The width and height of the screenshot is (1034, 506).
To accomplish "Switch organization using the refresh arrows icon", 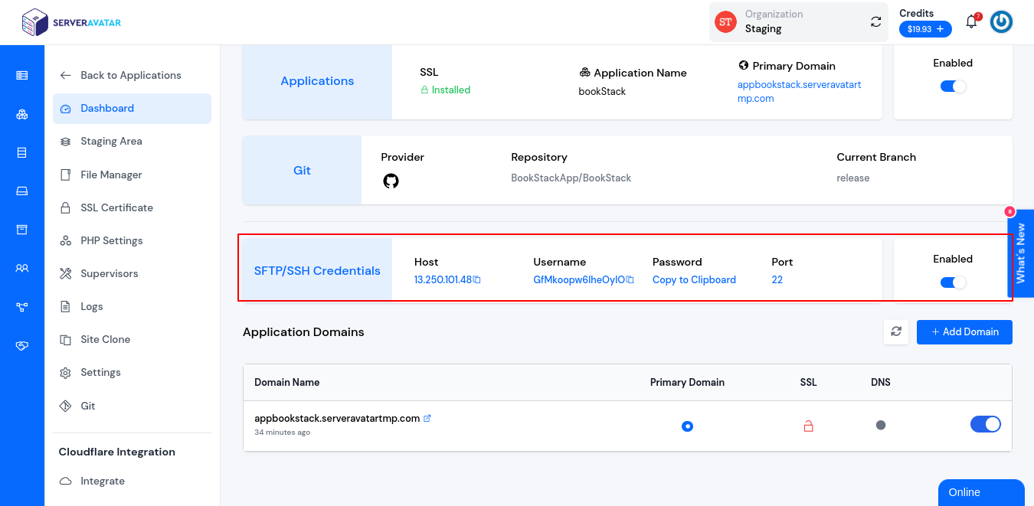I will point(876,21).
